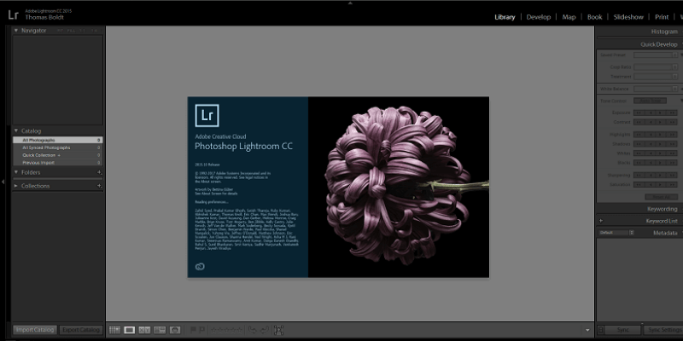This screenshot has width=683, height=341.
Task: Increase Exposure by large step (double right)
Action: click(672, 113)
